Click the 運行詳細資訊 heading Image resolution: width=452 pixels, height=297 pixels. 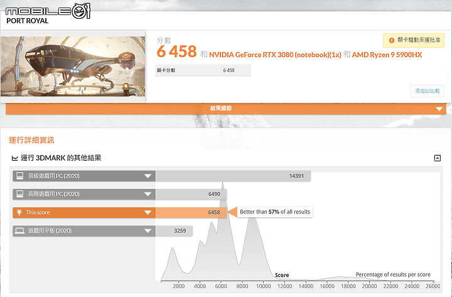[x=31, y=141]
